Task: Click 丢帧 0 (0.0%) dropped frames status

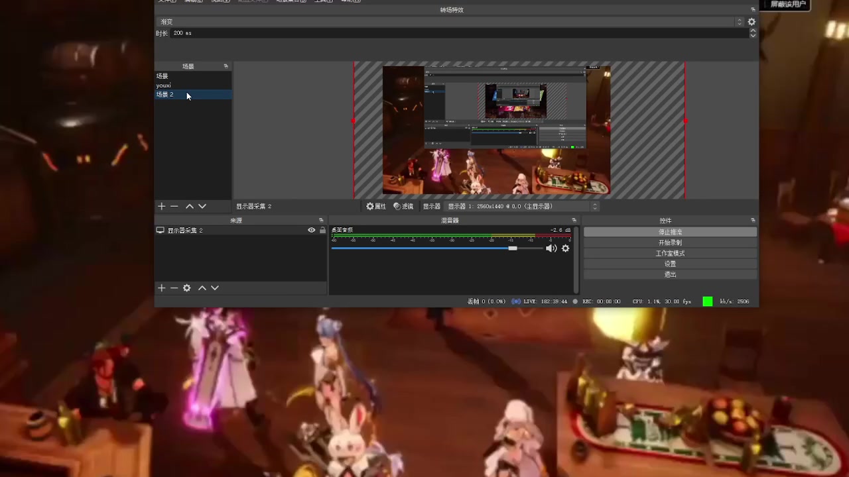Action: coord(487,301)
